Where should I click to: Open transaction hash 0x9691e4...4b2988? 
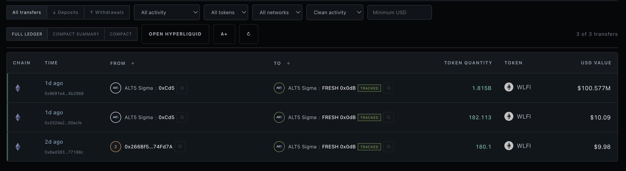click(64, 94)
